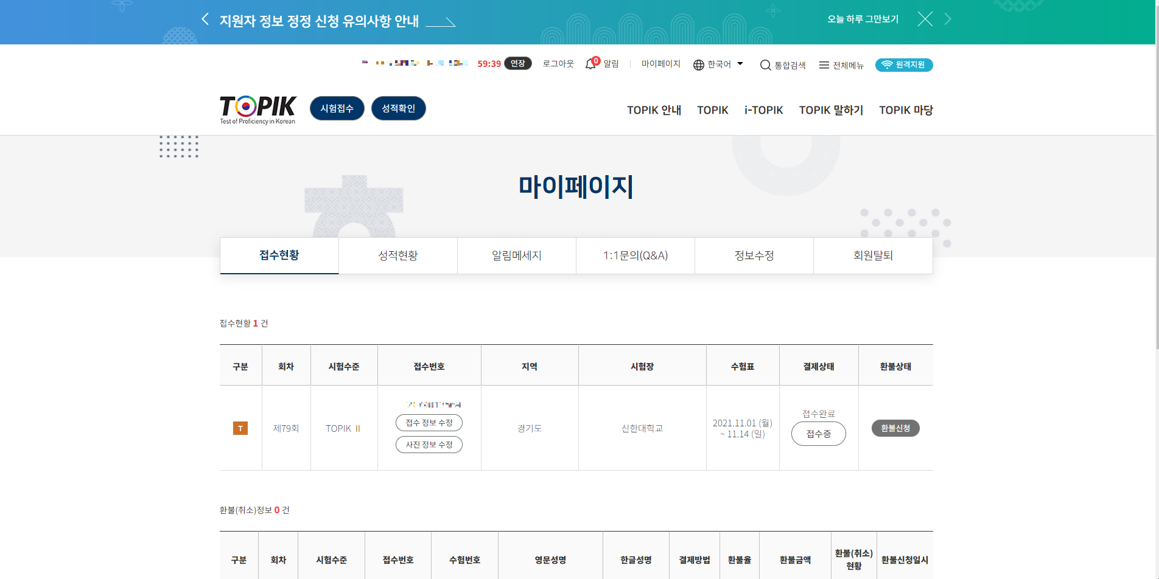
Task: Click the '사진 정보 수정' button
Action: pyautogui.click(x=429, y=445)
